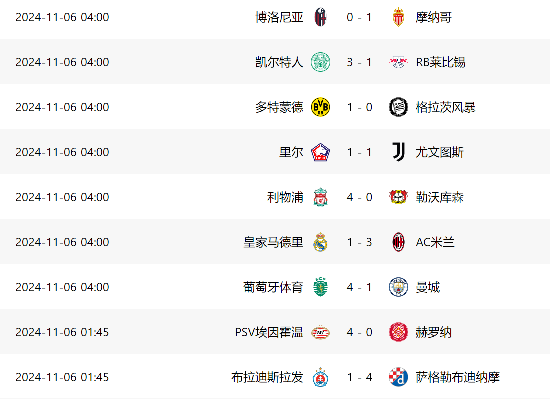Open the 勒沃库森 team link

tap(440, 197)
